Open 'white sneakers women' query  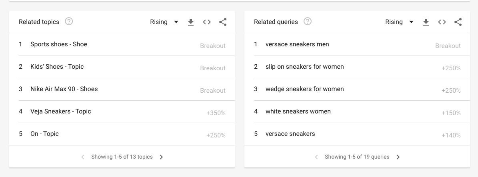coord(298,111)
